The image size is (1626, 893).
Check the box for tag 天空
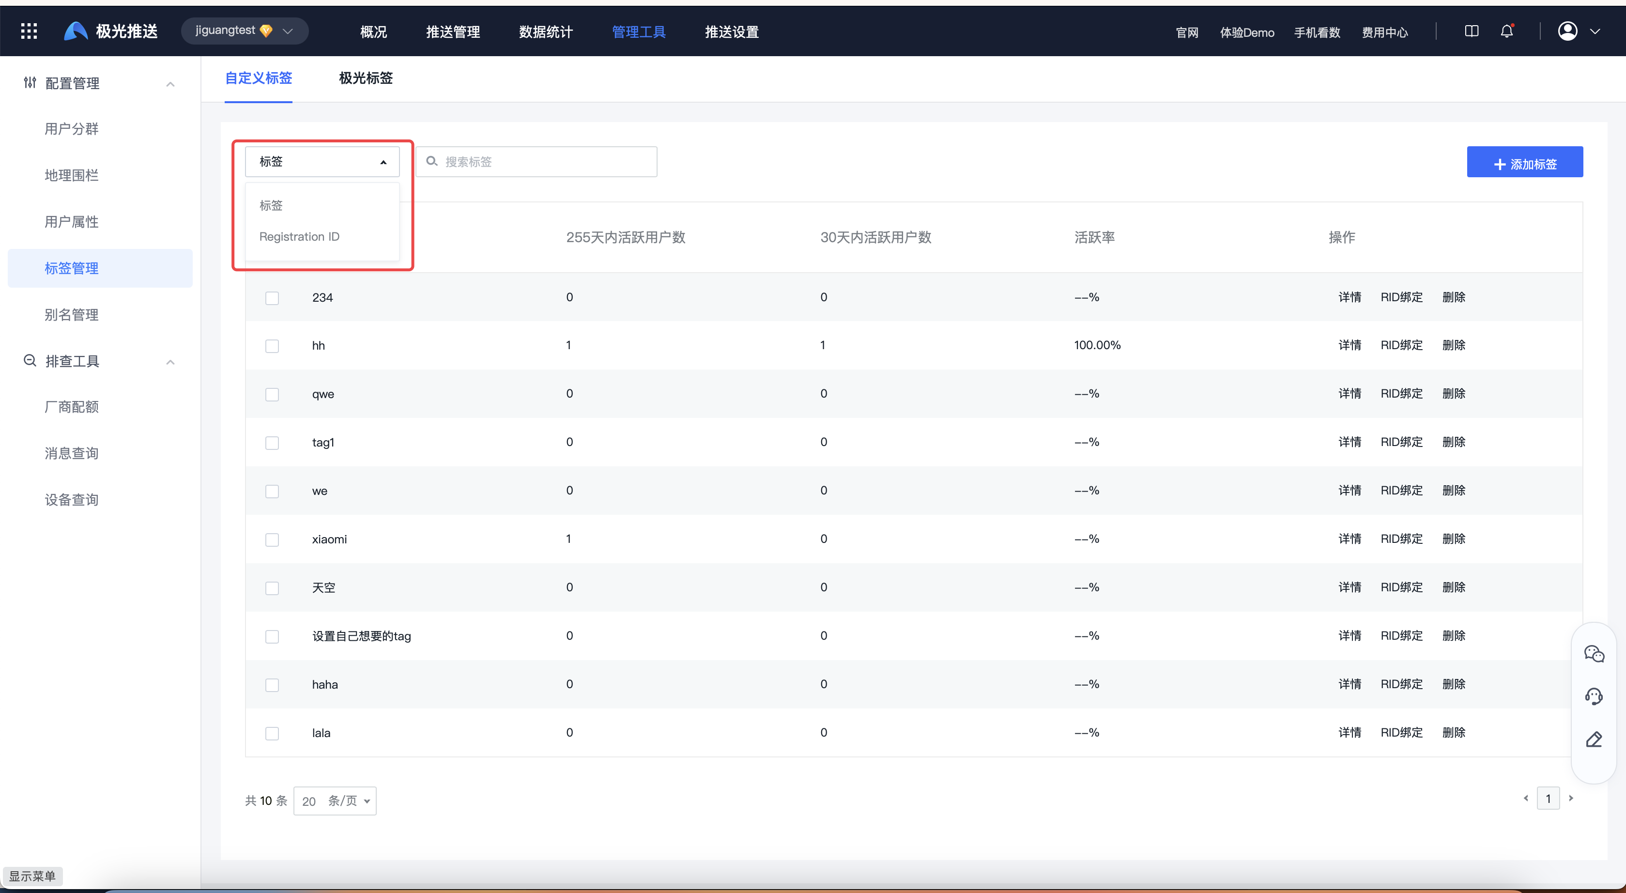(272, 588)
